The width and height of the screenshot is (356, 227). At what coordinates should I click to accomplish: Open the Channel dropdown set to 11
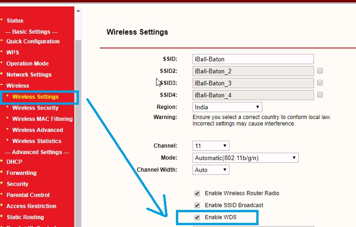pyautogui.click(x=211, y=146)
